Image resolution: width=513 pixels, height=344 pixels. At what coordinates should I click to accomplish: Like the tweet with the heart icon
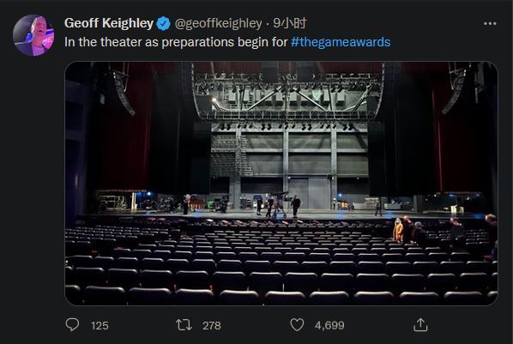[297, 325]
